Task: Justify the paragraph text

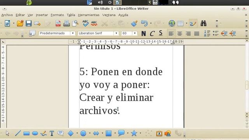Action: [197, 33]
